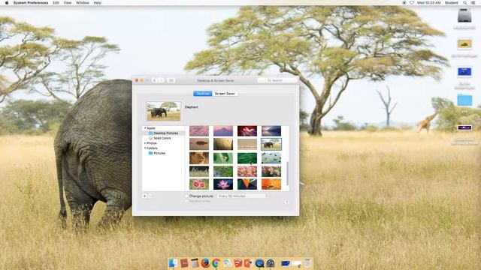This screenshot has height=270, width=481.
Task: Choose the pink mountain peak wallpaper
Action: point(223,131)
